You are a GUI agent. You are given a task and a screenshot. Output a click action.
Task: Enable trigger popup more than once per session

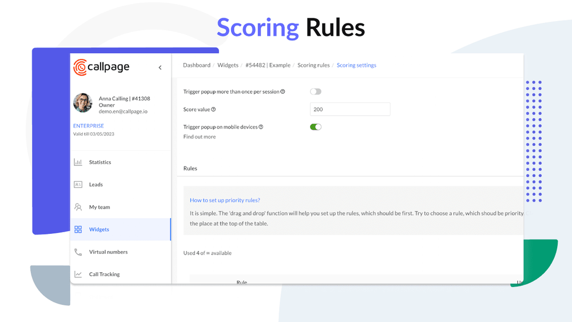pos(315,92)
